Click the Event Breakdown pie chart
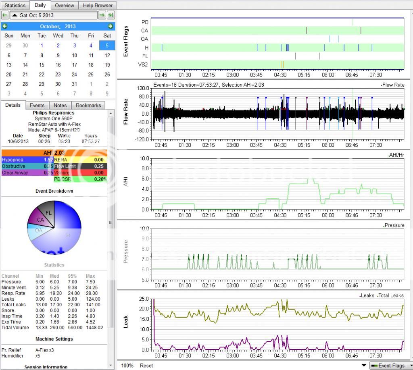The width and height of the screenshot is (413, 370). click(x=54, y=228)
